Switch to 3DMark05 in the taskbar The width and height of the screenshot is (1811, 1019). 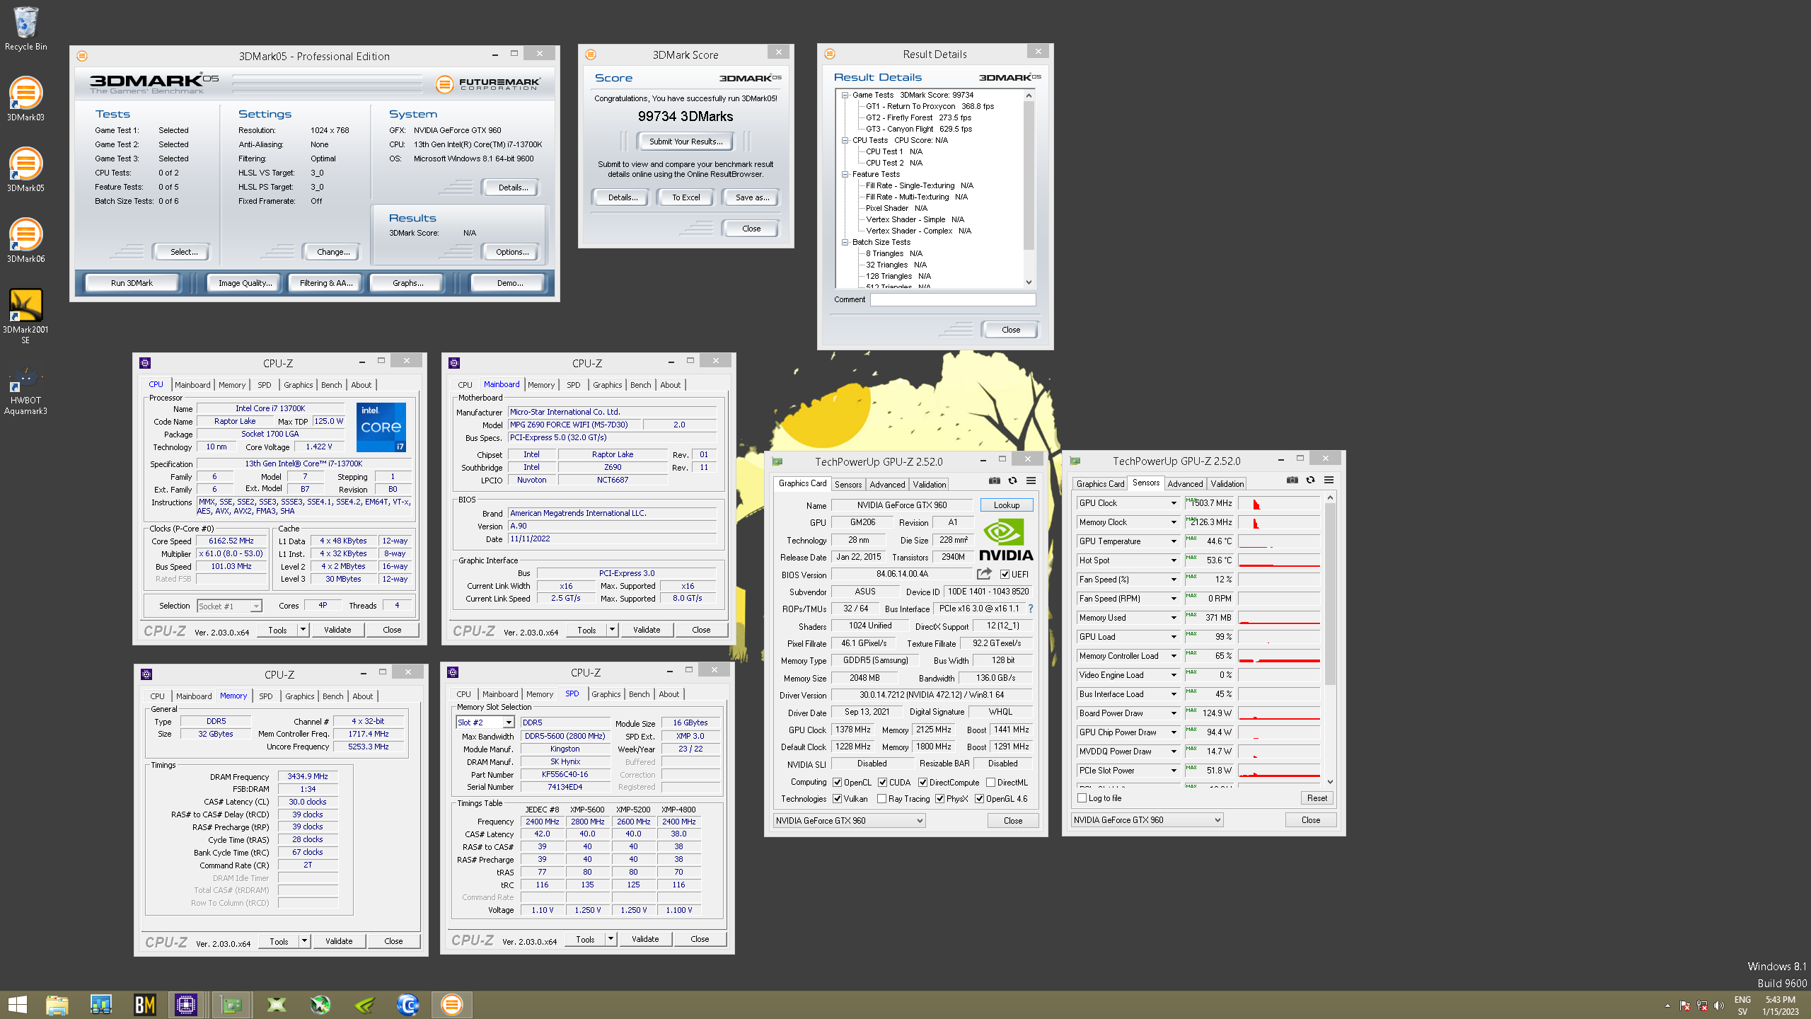click(x=451, y=1004)
